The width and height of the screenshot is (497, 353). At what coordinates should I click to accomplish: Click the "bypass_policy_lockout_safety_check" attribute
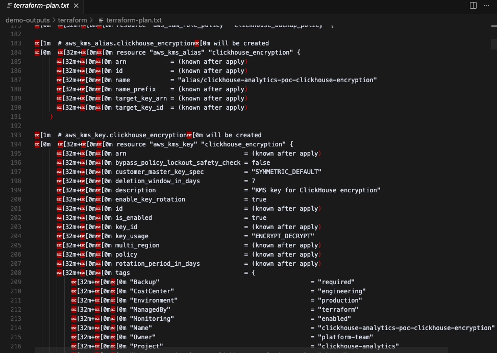(x=178, y=163)
